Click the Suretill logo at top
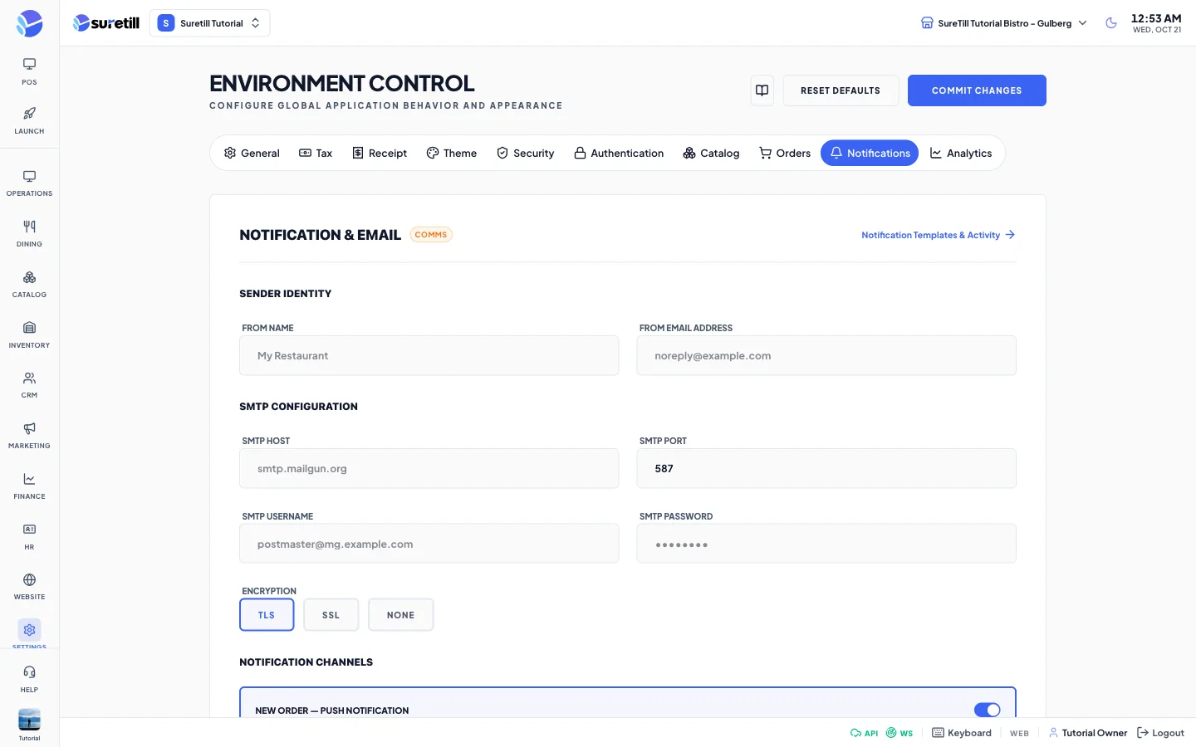The width and height of the screenshot is (1196, 747). [x=106, y=23]
